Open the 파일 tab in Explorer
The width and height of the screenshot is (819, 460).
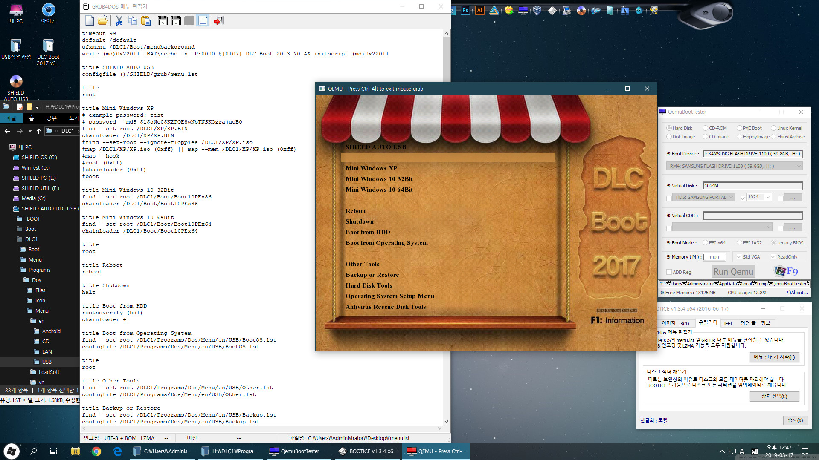pos(11,118)
